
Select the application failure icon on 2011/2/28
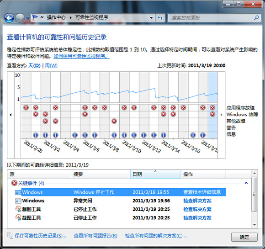click(x=26, y=107)
